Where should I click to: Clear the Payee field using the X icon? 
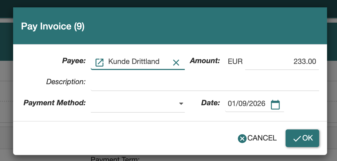point(176,62)
